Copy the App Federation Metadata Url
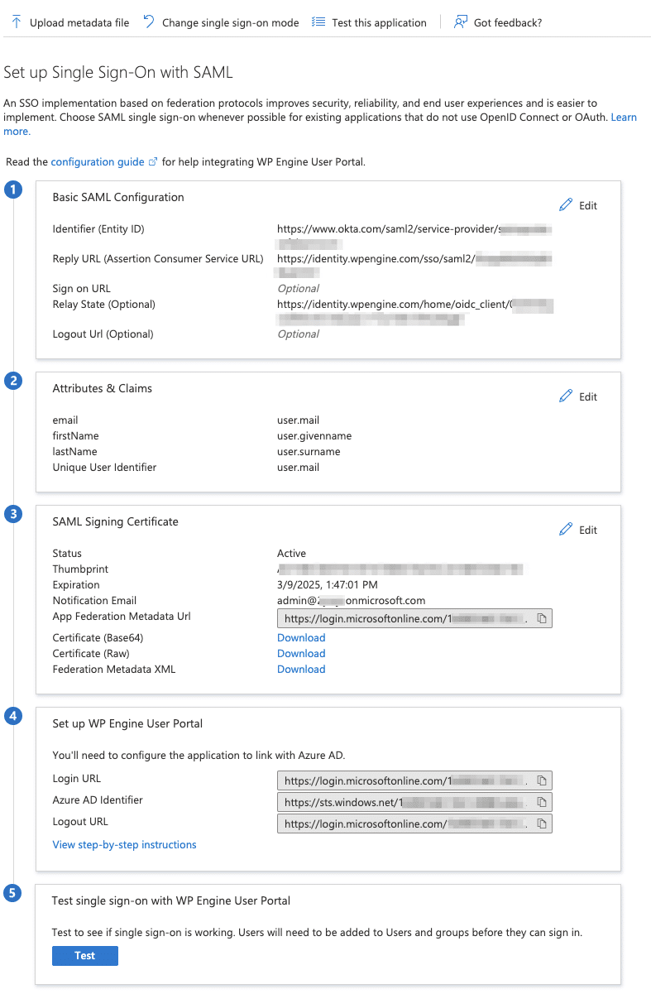 (543, 617)
